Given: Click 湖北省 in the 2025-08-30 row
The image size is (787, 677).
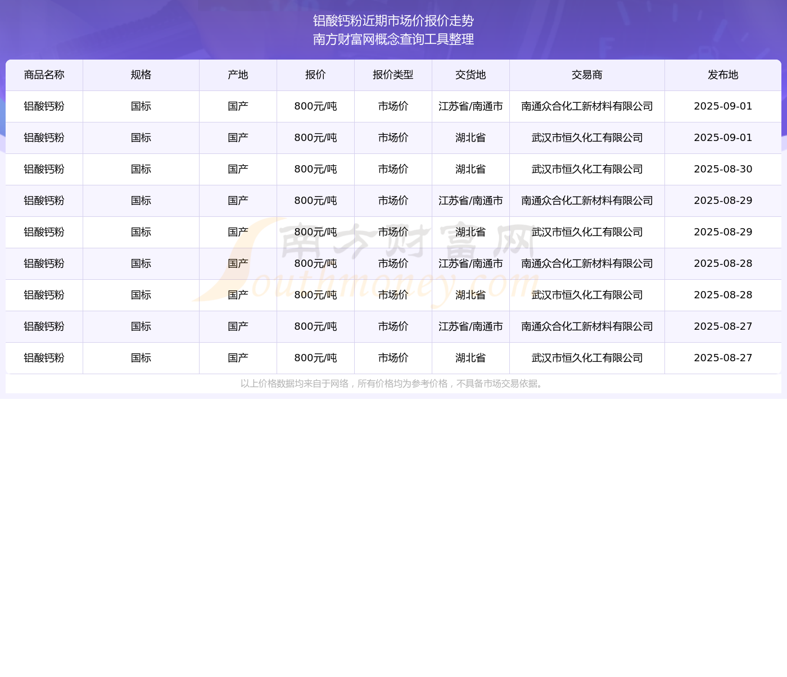Looking at the screenshot, I should coord(471,169).
